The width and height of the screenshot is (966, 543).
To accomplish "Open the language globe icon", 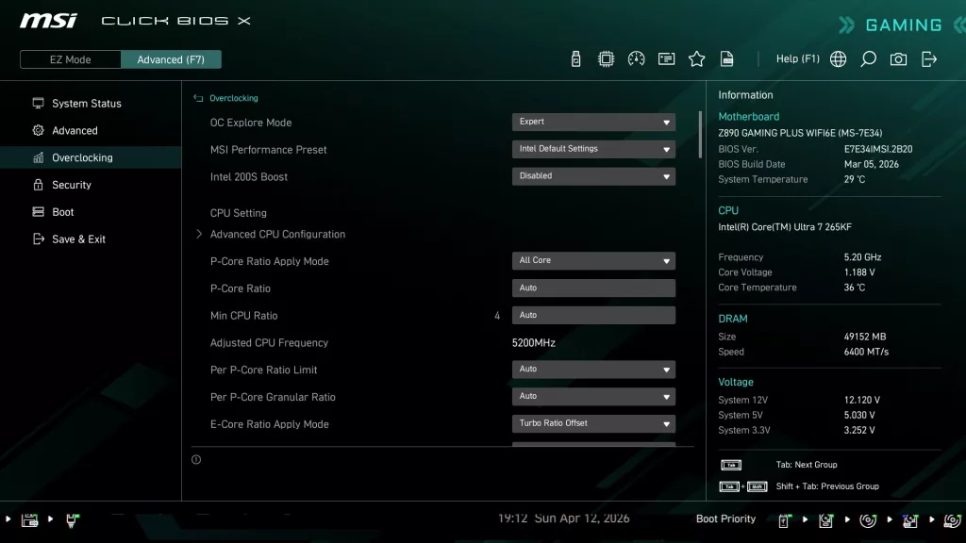I will point(838,59).
